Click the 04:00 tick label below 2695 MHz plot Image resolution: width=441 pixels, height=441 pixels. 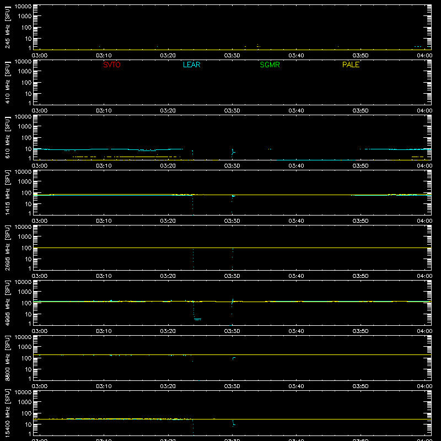click(x=424, y=276)
